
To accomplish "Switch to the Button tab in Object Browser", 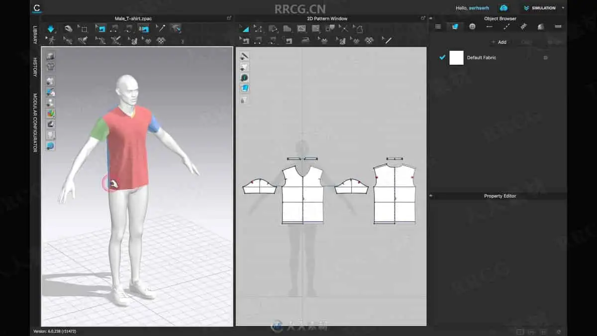I will (x=472, y=27).
